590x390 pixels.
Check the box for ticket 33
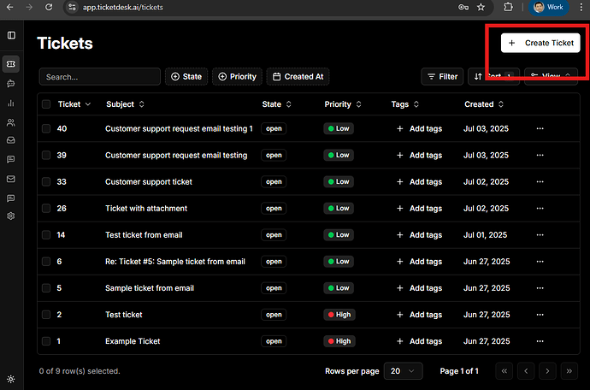coord(46,182)
